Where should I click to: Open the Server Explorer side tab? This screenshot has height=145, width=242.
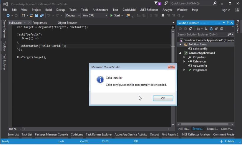point(4,29)
